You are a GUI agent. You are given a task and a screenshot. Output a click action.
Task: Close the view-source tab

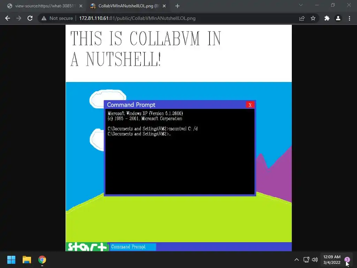click(81, 6)
